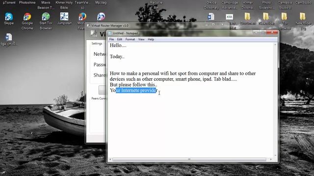This screenshot has width=314, height=176.
Task: Close the Virtual Router Manager window
Action: click(x=222, y=24)
